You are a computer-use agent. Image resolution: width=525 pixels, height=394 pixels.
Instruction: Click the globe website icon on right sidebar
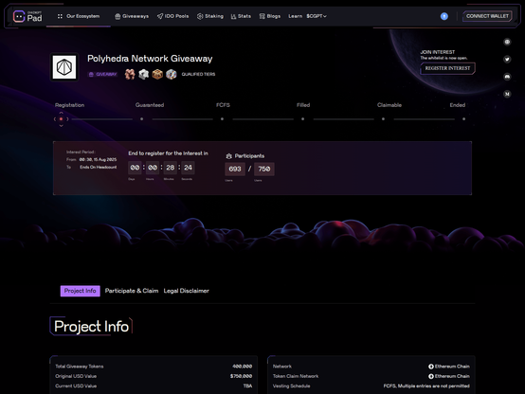(507, 42)
